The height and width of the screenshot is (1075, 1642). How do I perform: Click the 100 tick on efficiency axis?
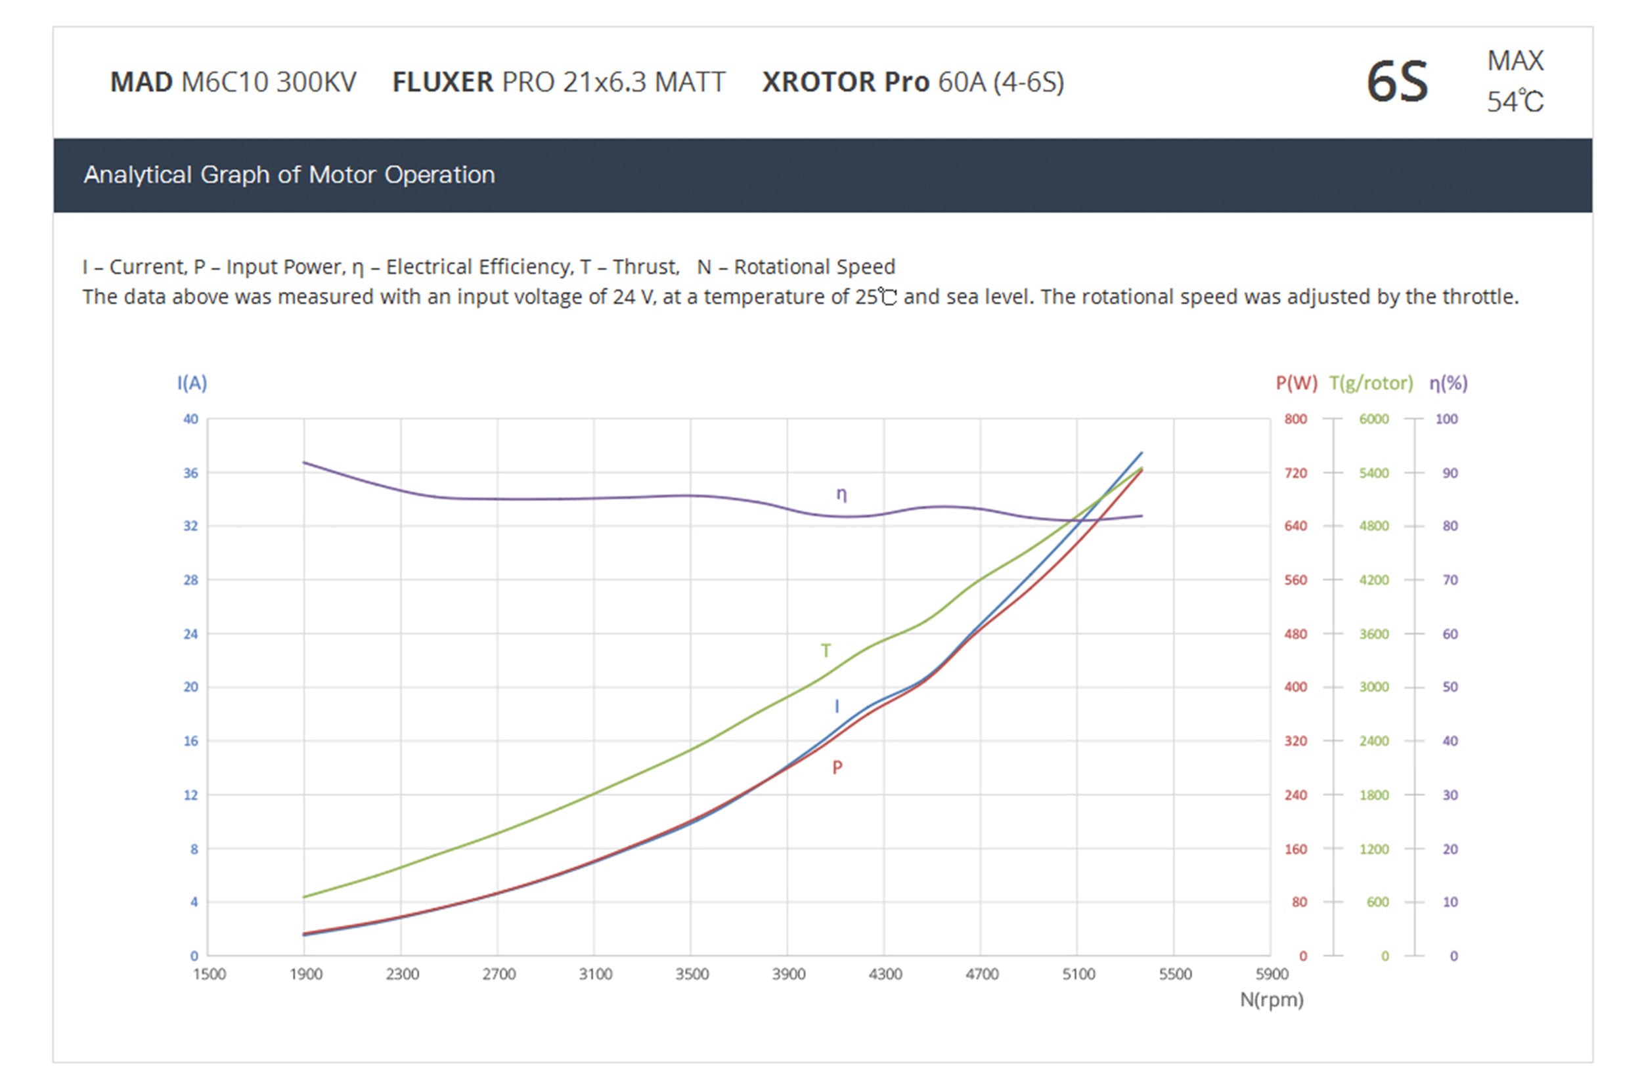(1446, 419)
